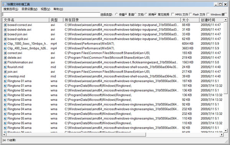Screen dimensions: 230x145
Task: Sort by the 大小 column header
Action: pyautogui.click(x=190, y=20)
